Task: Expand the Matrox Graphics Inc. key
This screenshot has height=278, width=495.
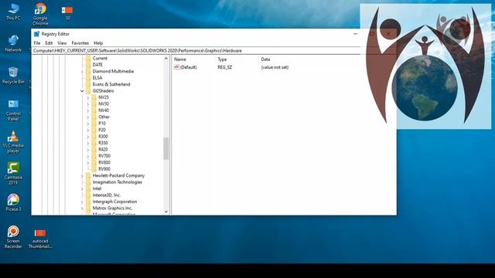Action: tap(82, 208)
